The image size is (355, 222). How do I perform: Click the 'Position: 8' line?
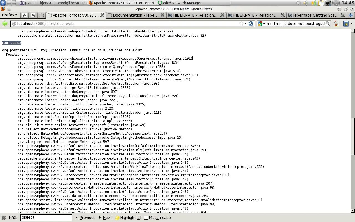click(x=17, y=54)
